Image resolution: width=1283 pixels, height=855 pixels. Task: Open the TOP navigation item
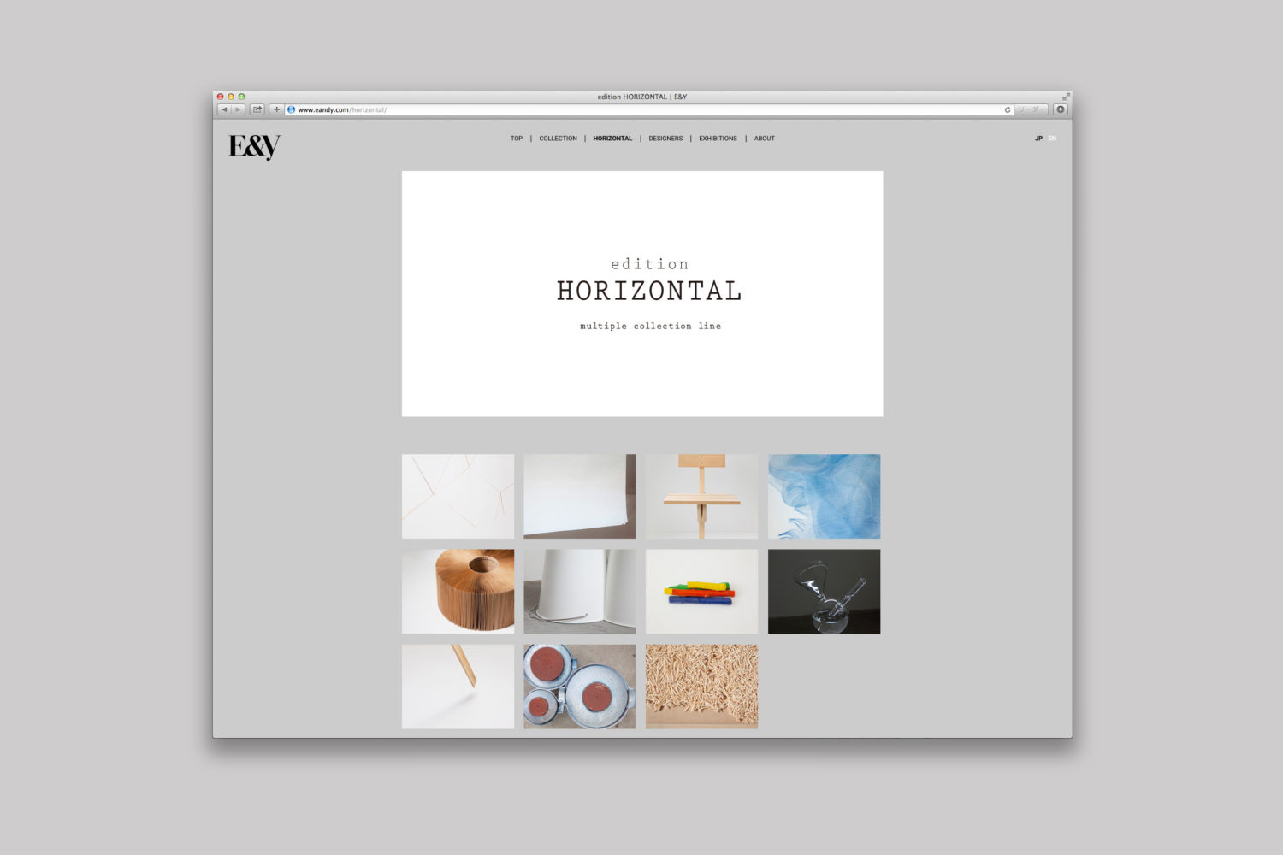click(517, 139)
